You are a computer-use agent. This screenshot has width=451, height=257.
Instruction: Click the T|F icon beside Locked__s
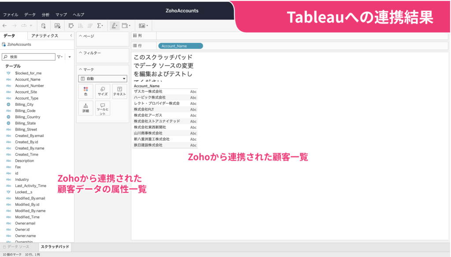click(x=9, y=192)
